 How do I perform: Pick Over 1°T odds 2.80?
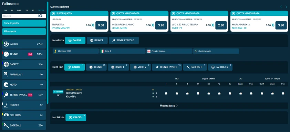coord(221,25)
